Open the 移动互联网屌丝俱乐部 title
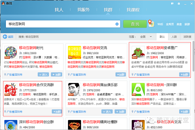 [x=100, y=85]
